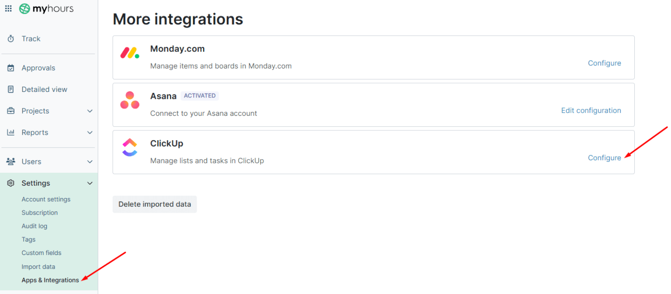This screenshot has width=671, height=294.
Task: Click the Monday.com logo
Action: [x=130, y=52]
